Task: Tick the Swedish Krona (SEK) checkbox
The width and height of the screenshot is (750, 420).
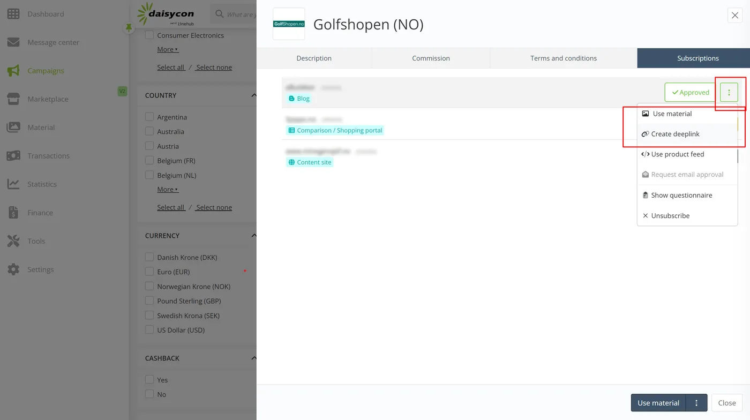Action: (x=149, y=316)
